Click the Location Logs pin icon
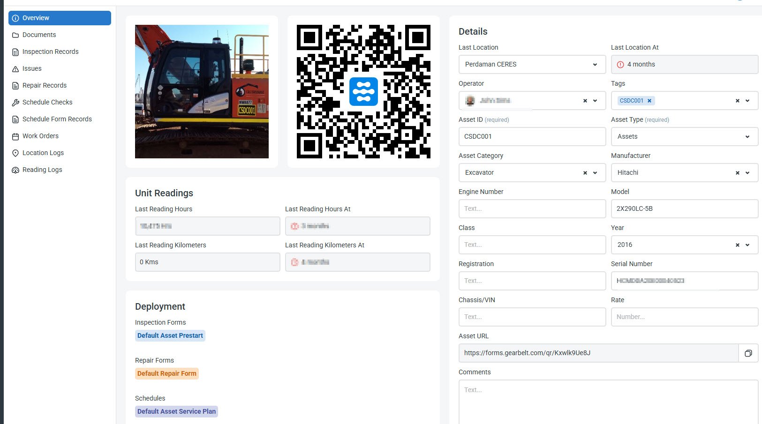This screenshot has width=762, height=424. pyautogui.click(x=15, y=153)
